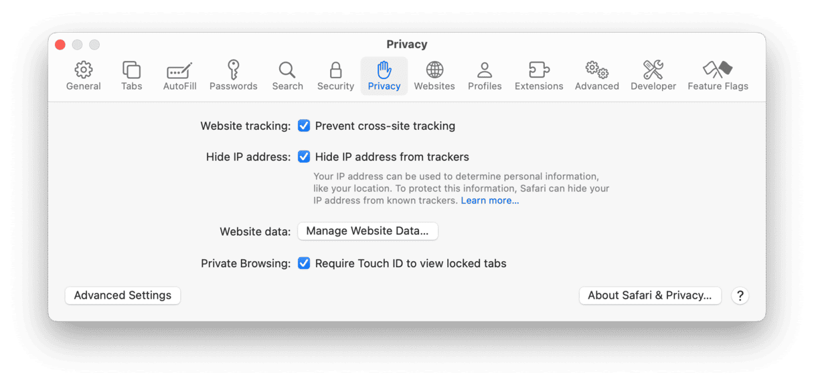
Task: Click the Advanced Settings button
Action: tap(123, 295)
